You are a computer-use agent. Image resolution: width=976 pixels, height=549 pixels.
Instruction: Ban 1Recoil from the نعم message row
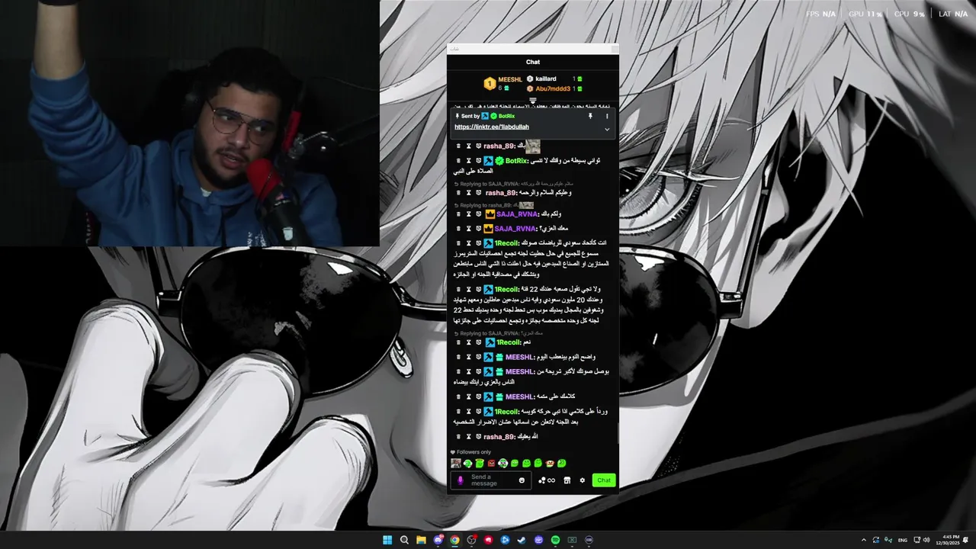point(478,342)
